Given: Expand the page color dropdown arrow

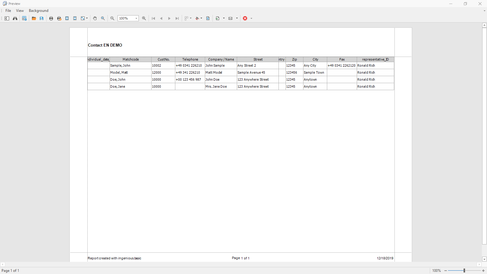Looking at the screenshot, I should click(x=201, y=18).
